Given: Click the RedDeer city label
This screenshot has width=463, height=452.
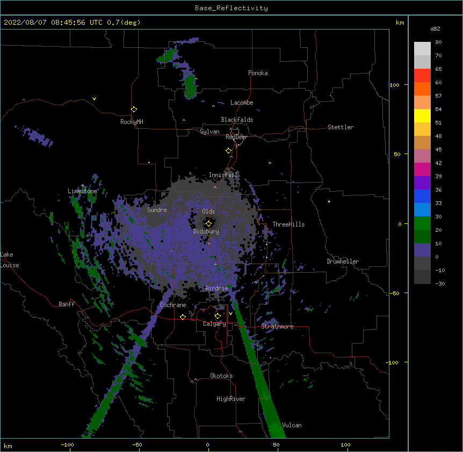Looking at the screenshot, I should click(x=236, y=137).
